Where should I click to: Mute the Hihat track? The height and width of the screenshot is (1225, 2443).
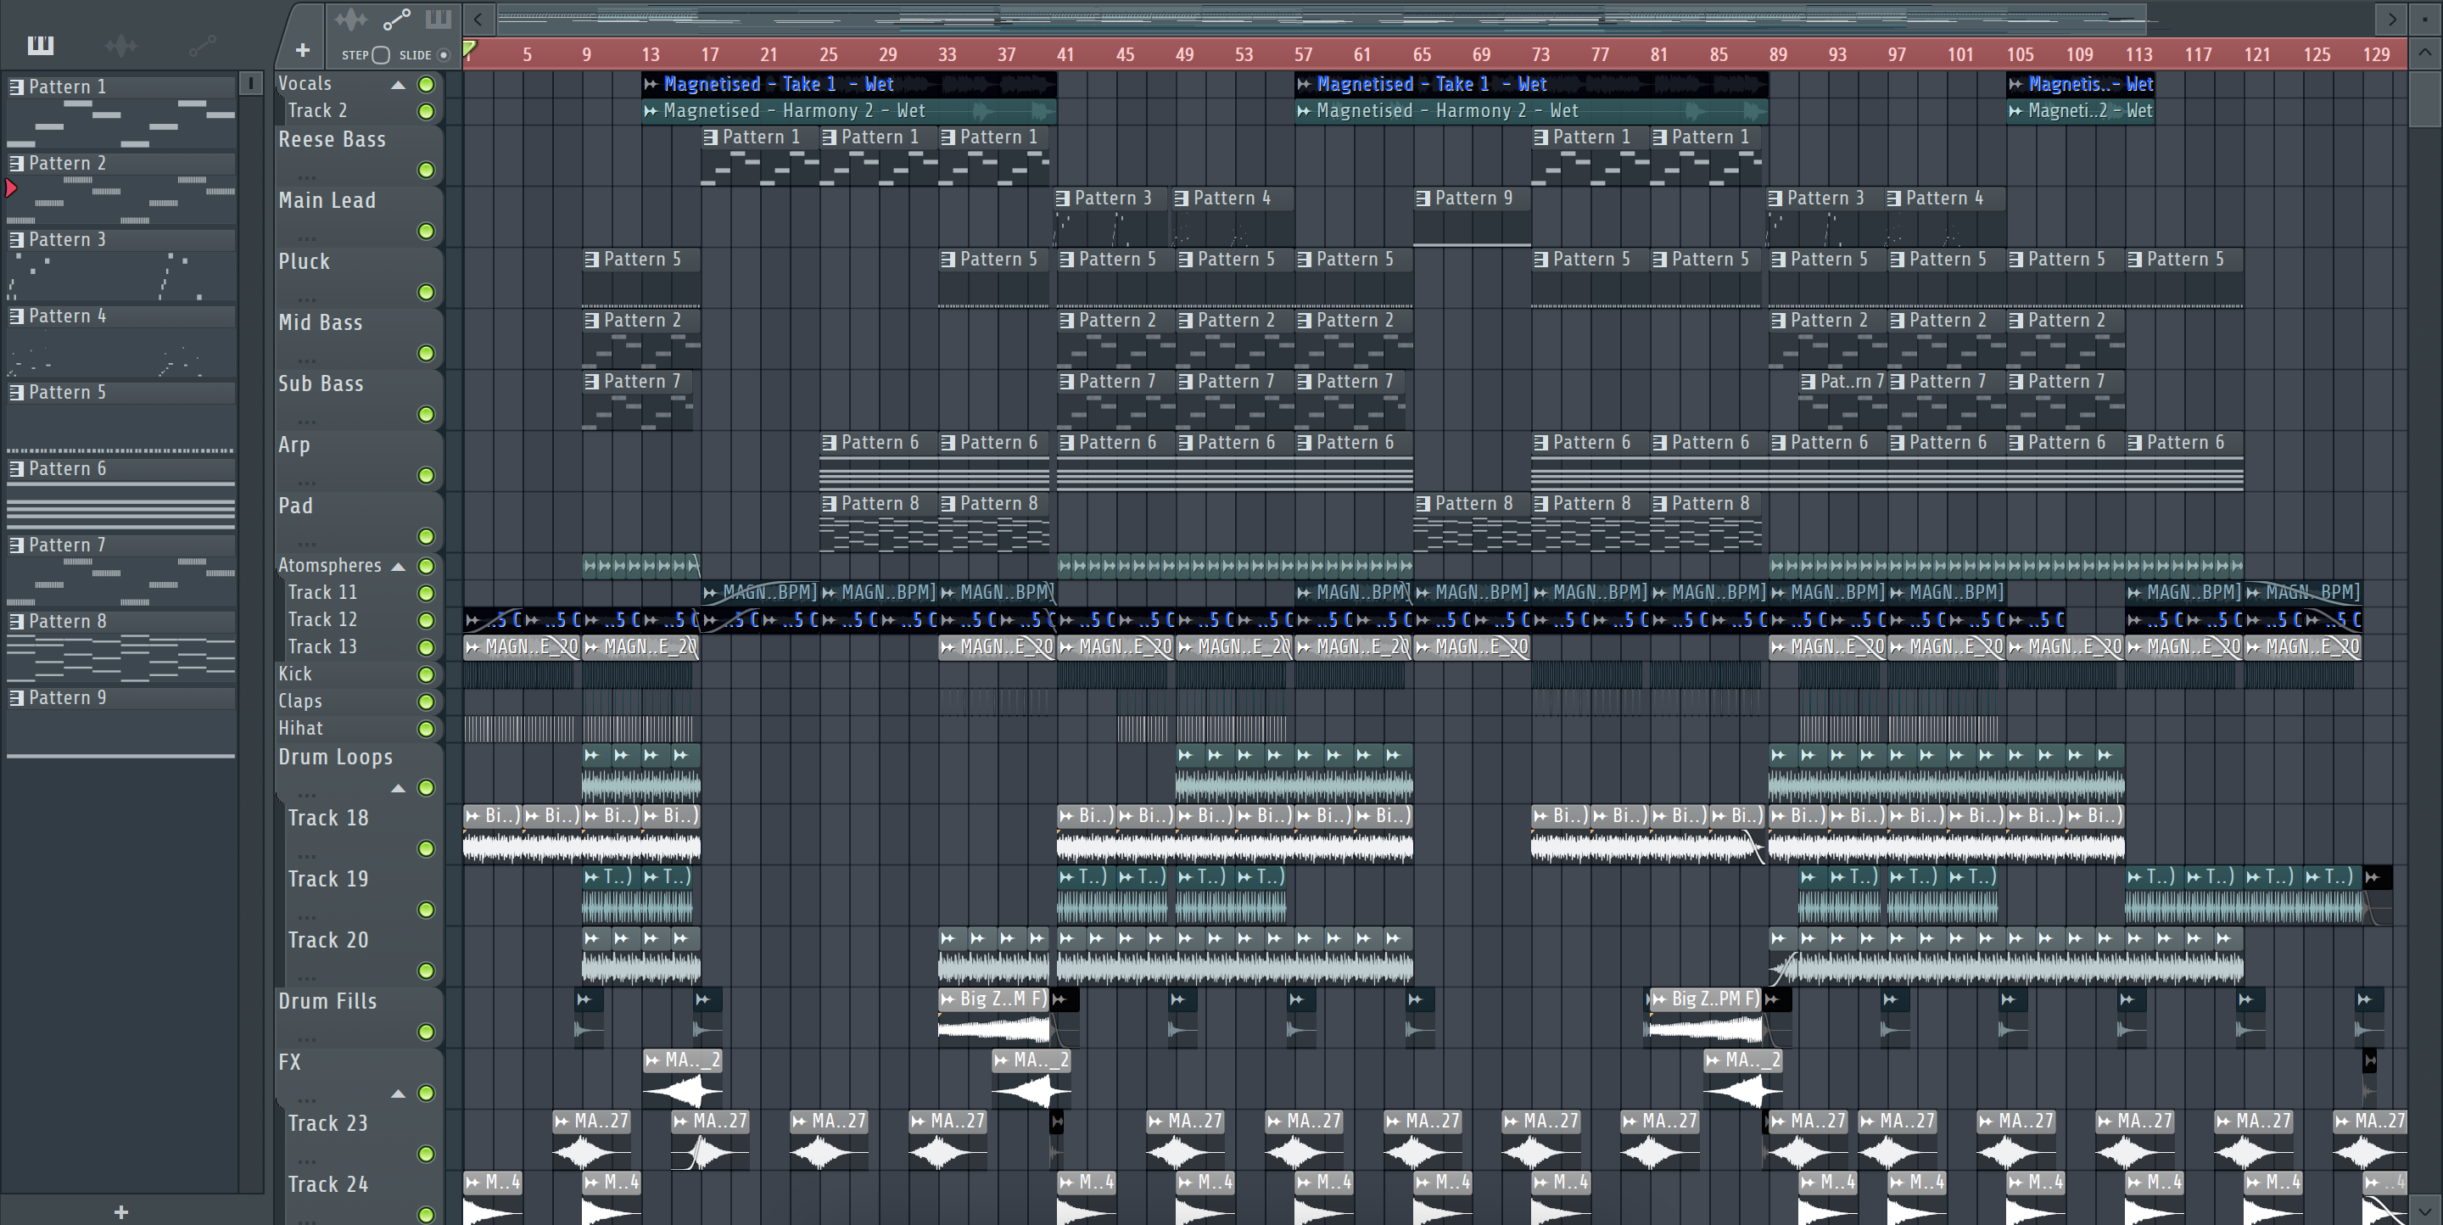[x=427, y=729]
